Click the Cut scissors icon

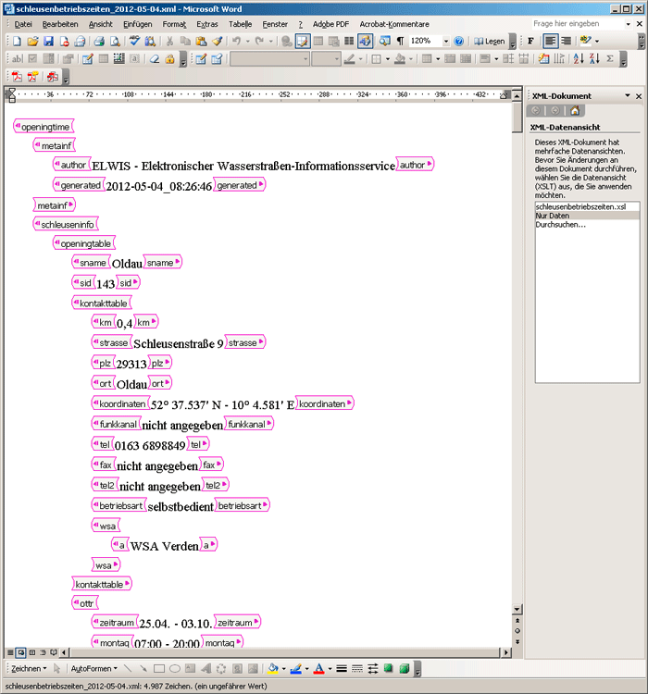[169, 41]
